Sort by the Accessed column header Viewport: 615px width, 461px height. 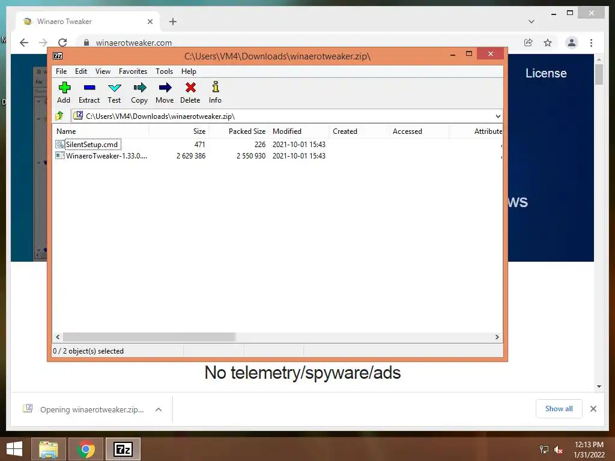419,131
